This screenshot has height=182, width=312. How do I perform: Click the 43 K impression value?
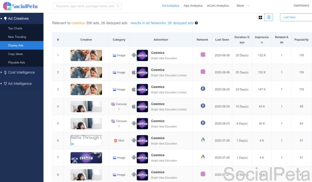[x=262, y=106]
